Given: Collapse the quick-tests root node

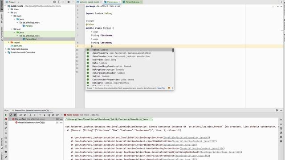Looking at the screenshot, I should [5, 6].
